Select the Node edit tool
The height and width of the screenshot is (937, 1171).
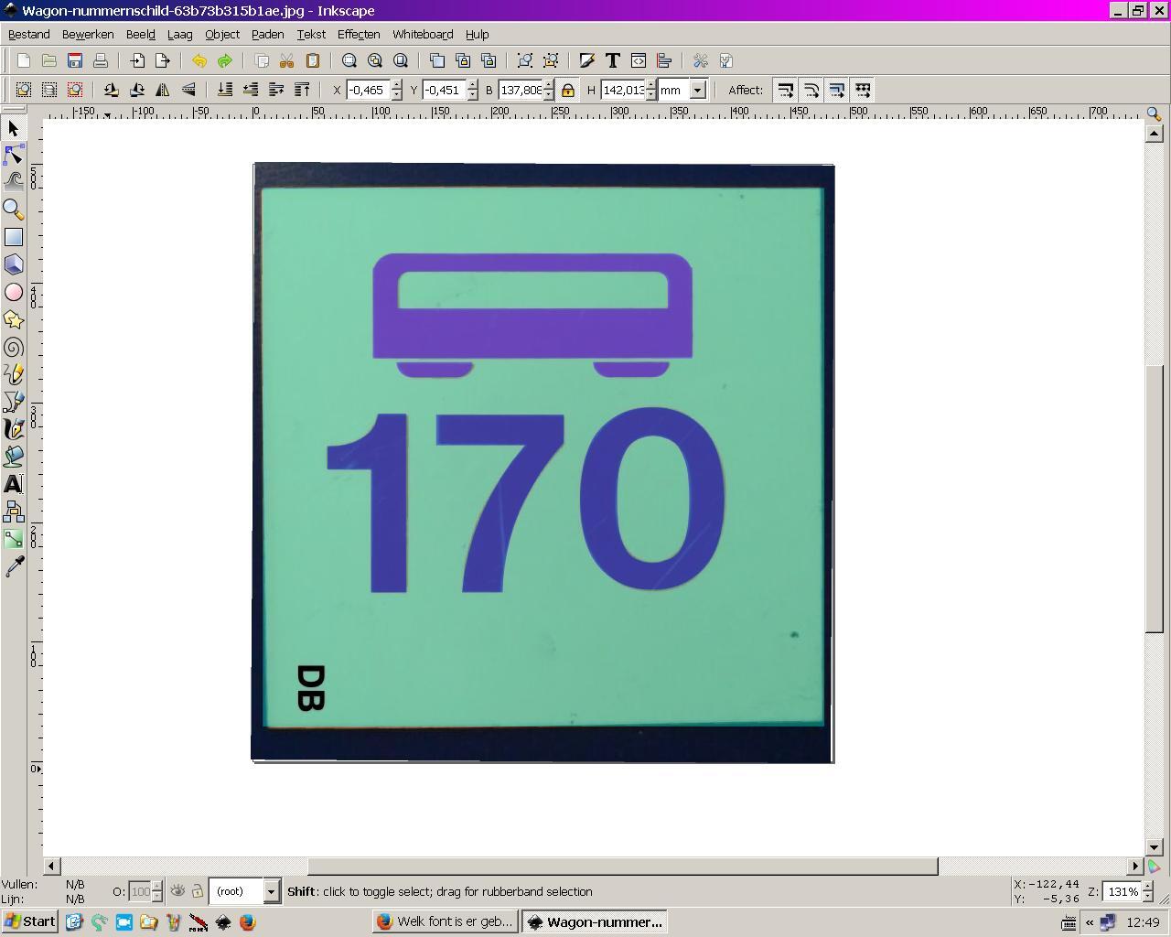pos(14,156)
